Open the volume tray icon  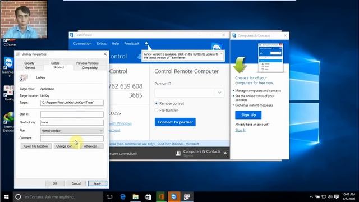click(330, 197)
